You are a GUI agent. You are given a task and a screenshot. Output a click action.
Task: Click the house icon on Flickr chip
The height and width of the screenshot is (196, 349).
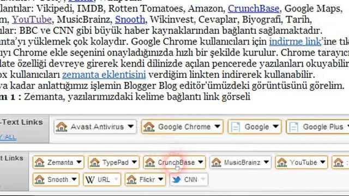[131, 180]
